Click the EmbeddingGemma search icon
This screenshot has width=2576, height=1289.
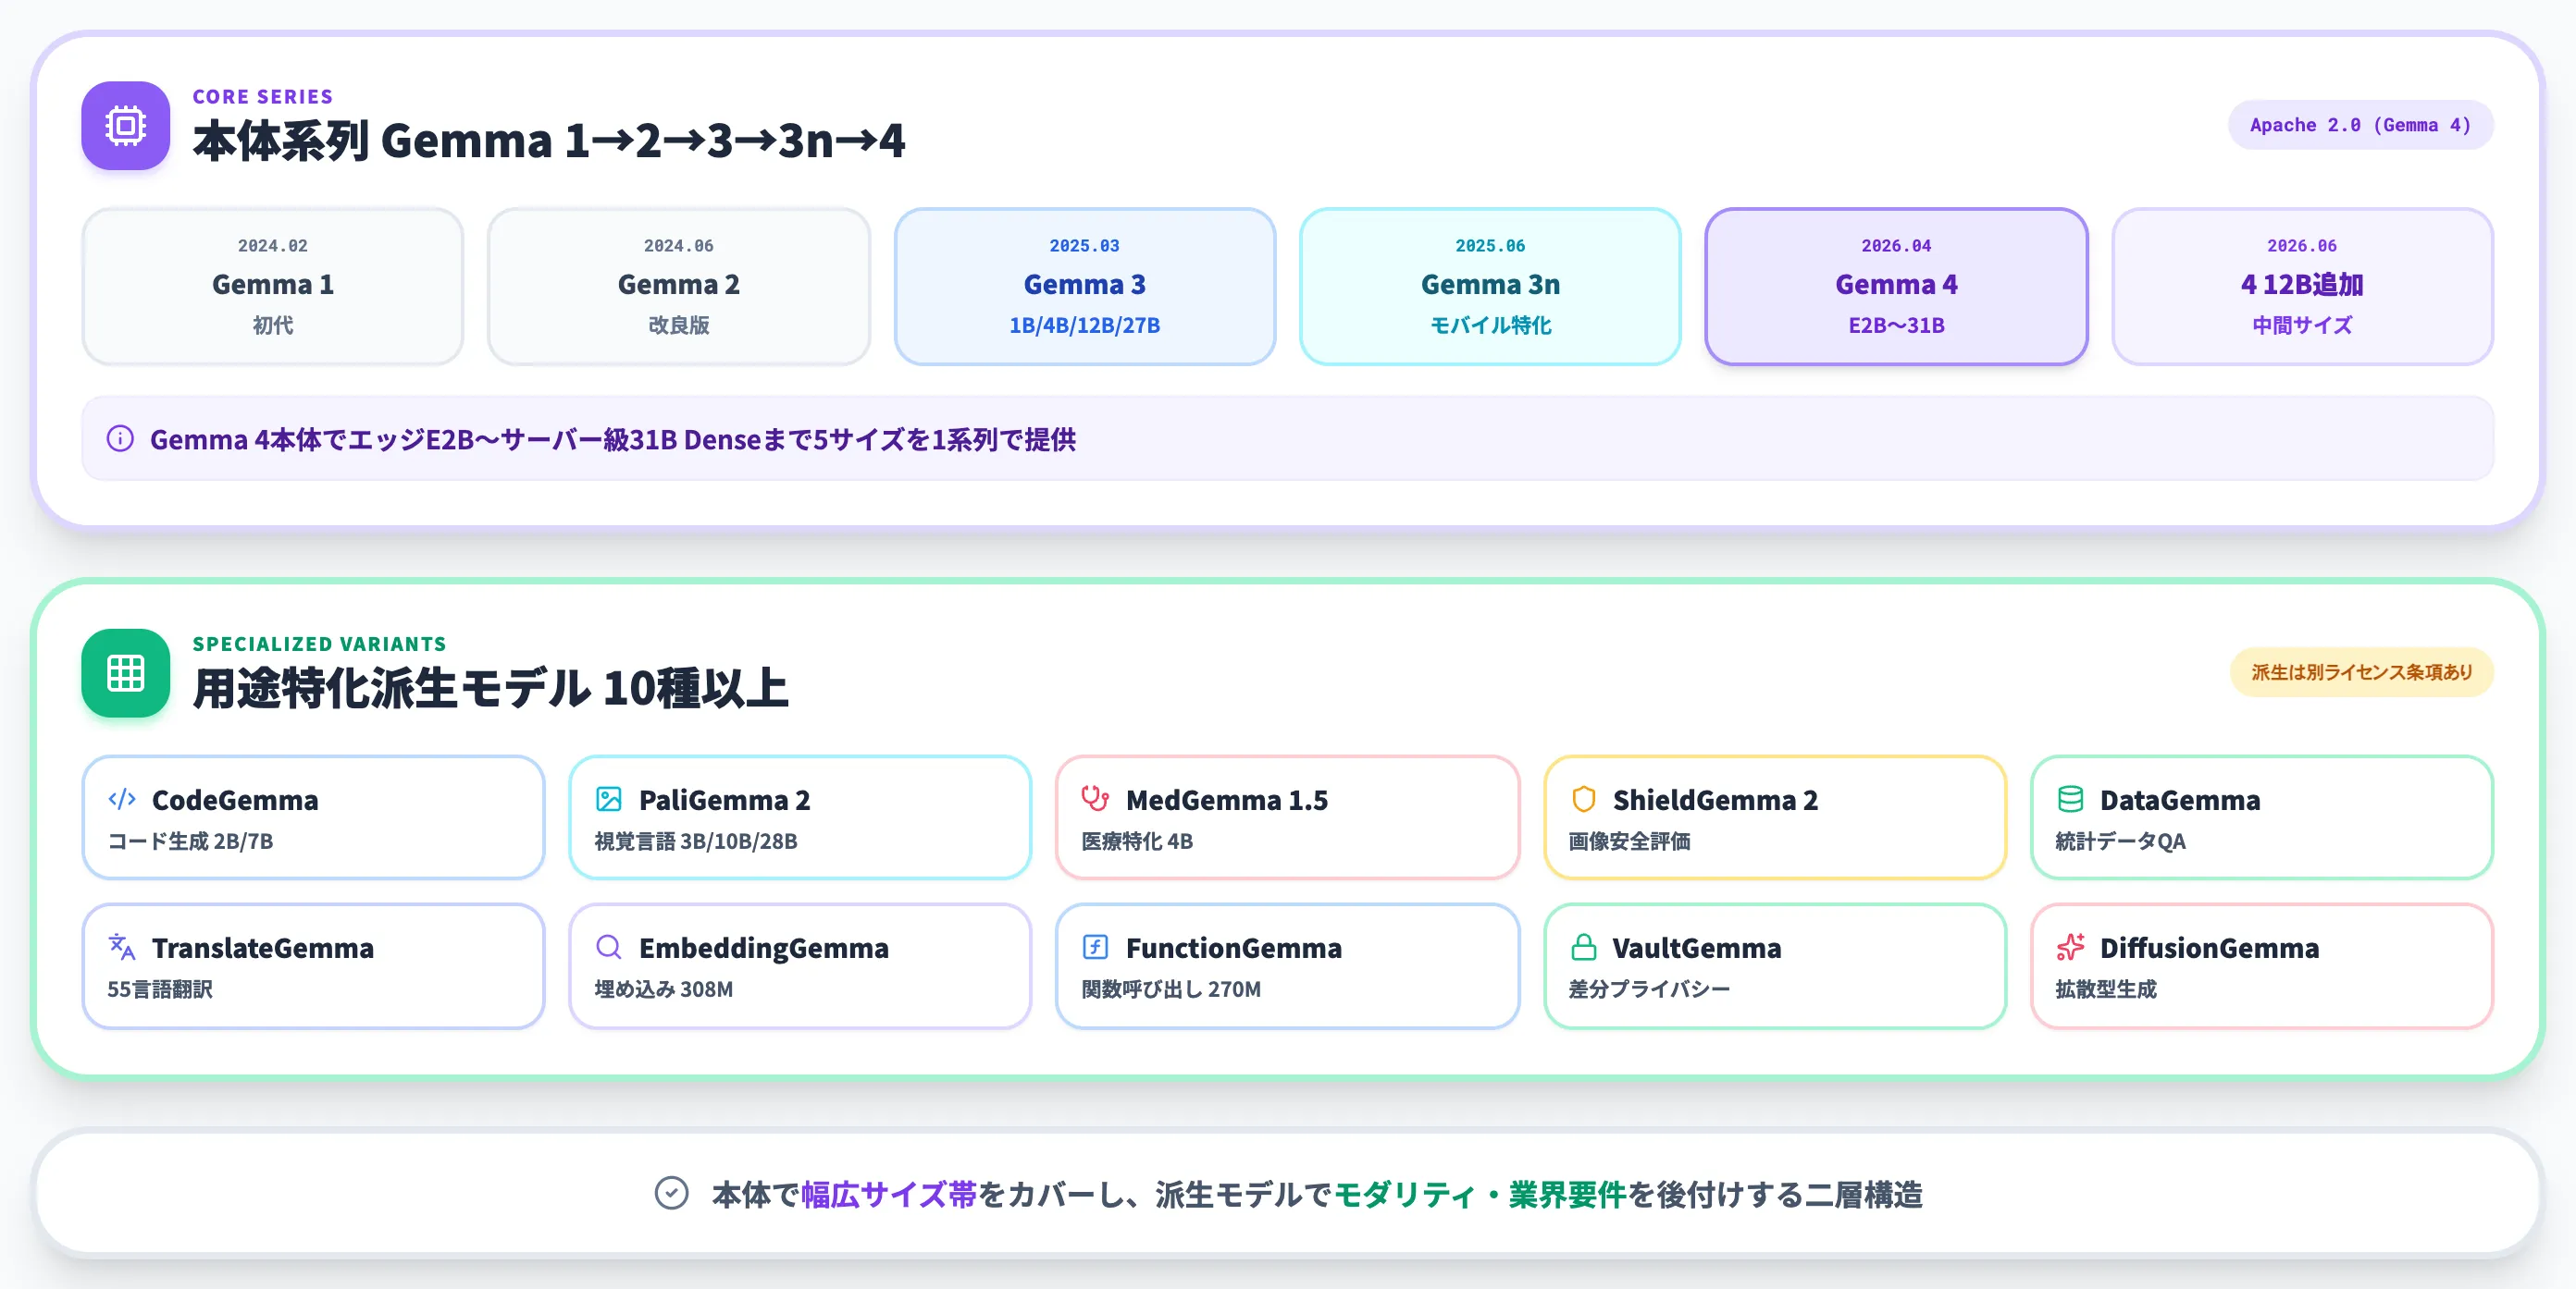pos(609,946)
